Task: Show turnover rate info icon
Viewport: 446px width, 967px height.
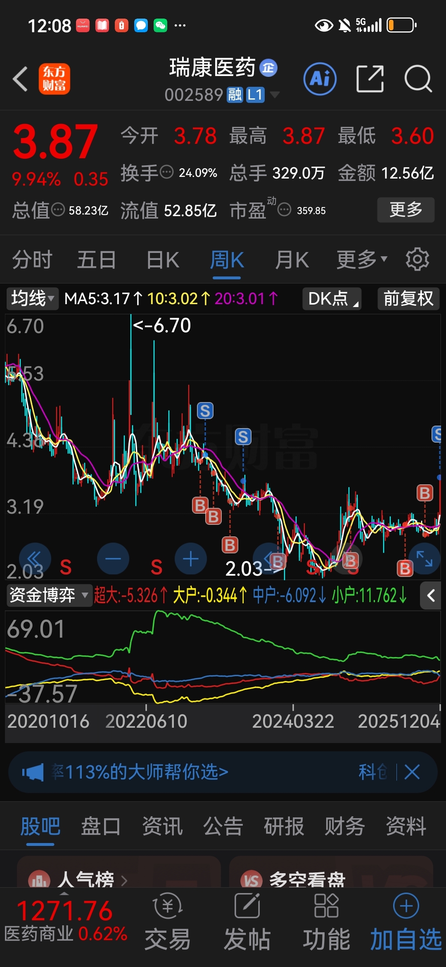Action: [166, 171]
